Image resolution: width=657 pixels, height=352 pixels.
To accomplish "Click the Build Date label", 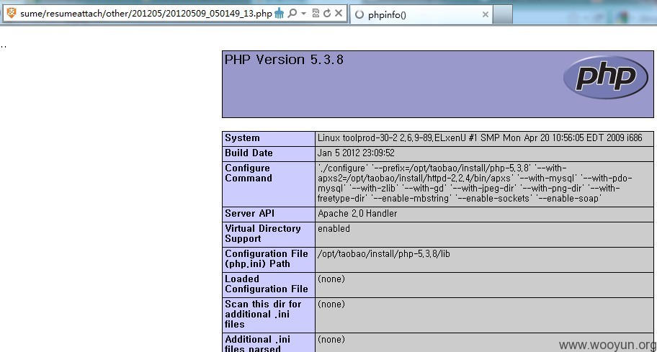I will pos(249,153).
